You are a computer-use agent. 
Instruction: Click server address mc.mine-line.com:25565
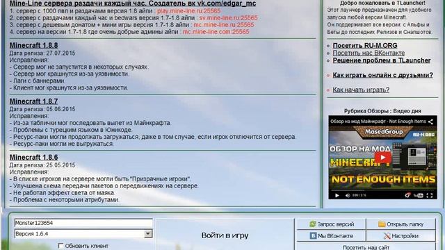click(216, 32)
